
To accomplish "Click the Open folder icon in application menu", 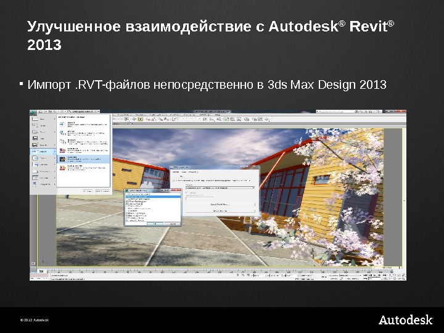I will [x=35, y=132].
